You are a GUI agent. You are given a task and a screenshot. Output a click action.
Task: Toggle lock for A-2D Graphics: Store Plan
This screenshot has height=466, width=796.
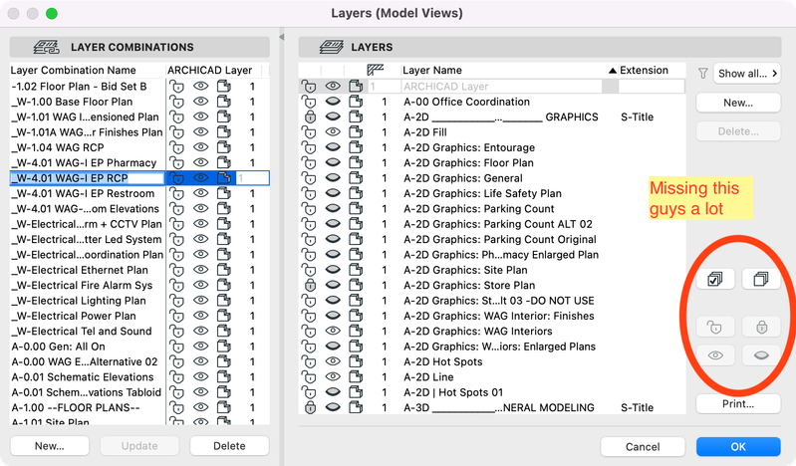310,286
